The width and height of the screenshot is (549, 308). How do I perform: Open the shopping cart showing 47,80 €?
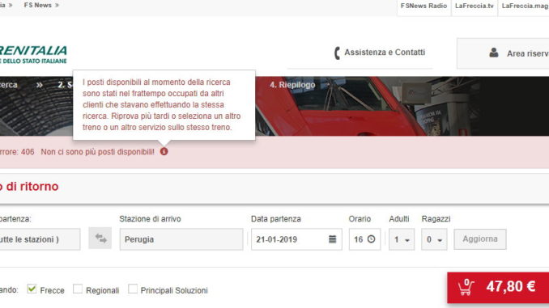click(498, 287)
